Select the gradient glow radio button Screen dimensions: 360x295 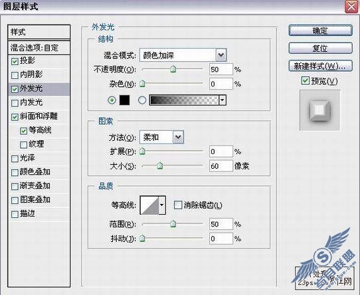142,100
